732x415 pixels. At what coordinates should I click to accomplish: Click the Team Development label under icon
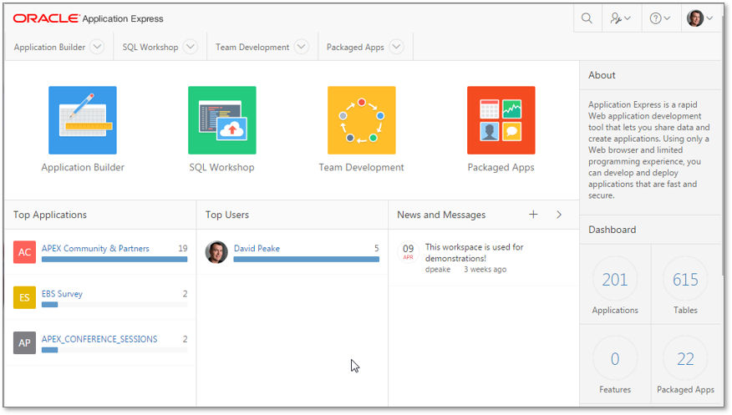pos(361,167)
